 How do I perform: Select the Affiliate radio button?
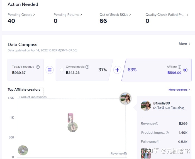[185, 70]
